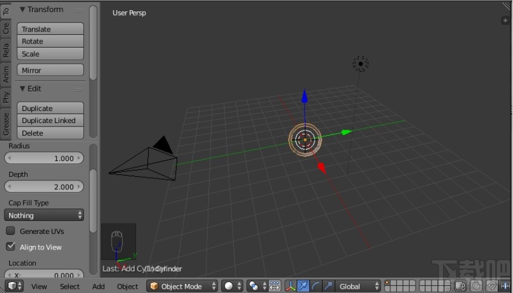Open the Select menu
Image resolution: width=513 pixels, height=293 pixels.
point(69,286)
